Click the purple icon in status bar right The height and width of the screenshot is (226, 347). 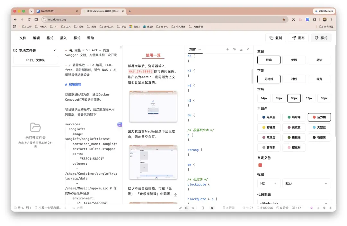(311, 208)
